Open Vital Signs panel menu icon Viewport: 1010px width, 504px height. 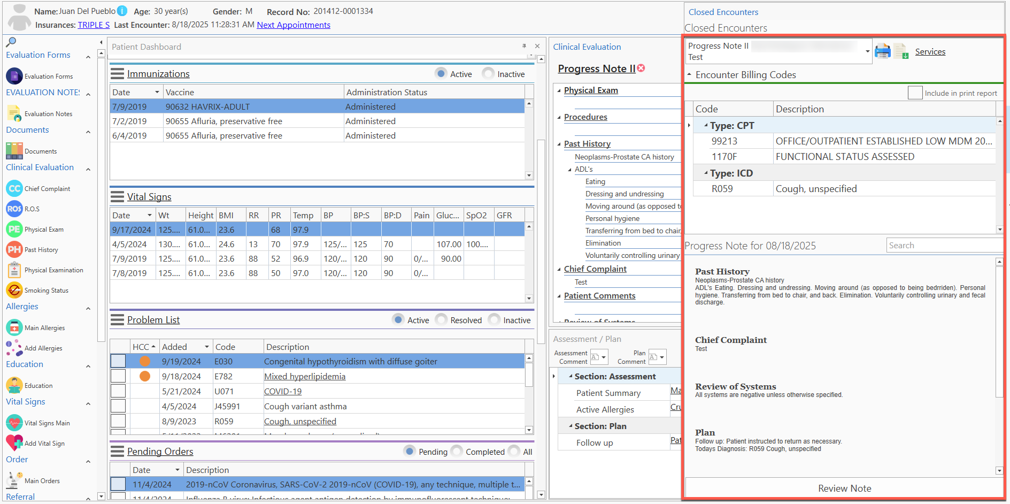coord(118,197)
